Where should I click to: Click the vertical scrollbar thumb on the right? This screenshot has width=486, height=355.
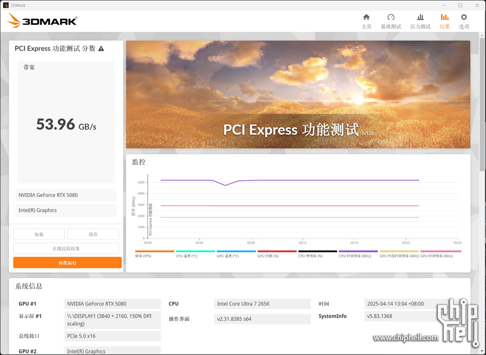click(482, 104)
